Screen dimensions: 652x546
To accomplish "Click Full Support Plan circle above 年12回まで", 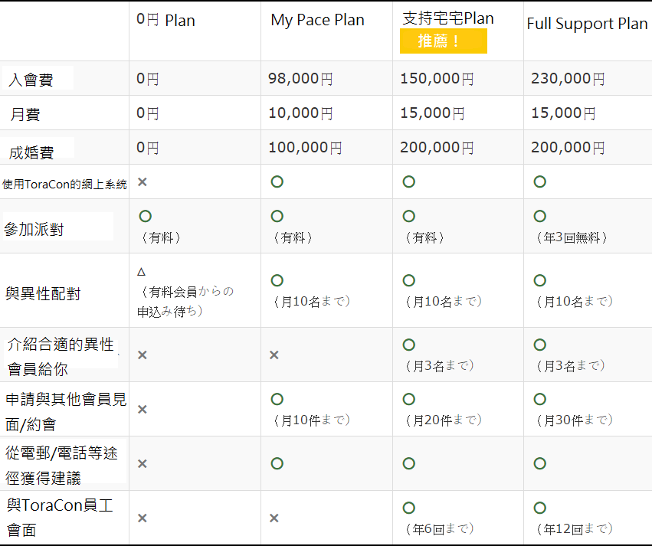I will click(540, 508).
